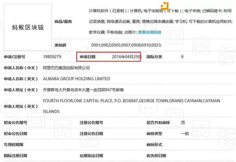Click the 申请/注册号 label

(x=15, y=57)
